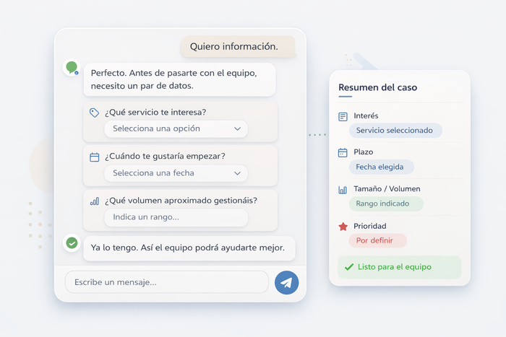Click the green checkmark avatar icon

click(72, 243)
